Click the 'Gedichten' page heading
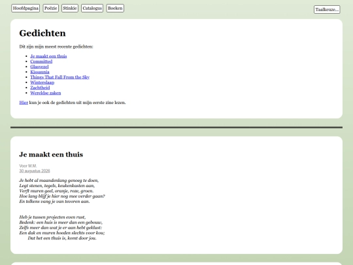The height and width of the screenshot is (265, 353). (42, 33)
